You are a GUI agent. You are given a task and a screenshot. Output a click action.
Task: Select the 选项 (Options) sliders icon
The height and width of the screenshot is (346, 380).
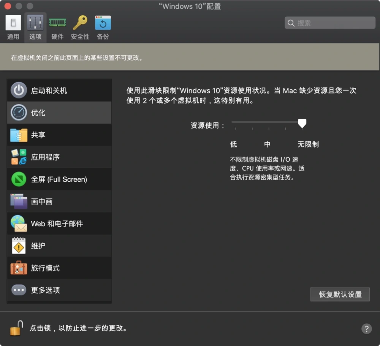point(35,23)
